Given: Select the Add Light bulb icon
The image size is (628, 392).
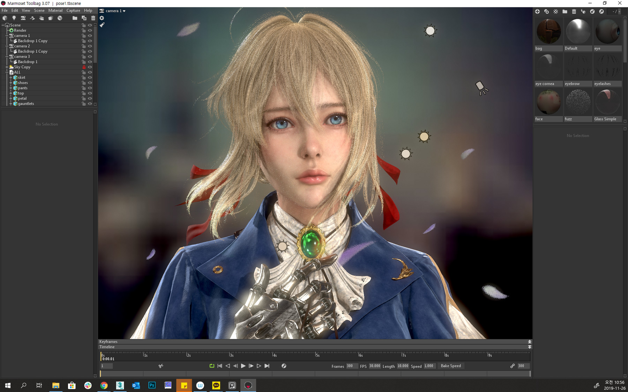Looking at the screenshot, I should [x=14, y=18].
